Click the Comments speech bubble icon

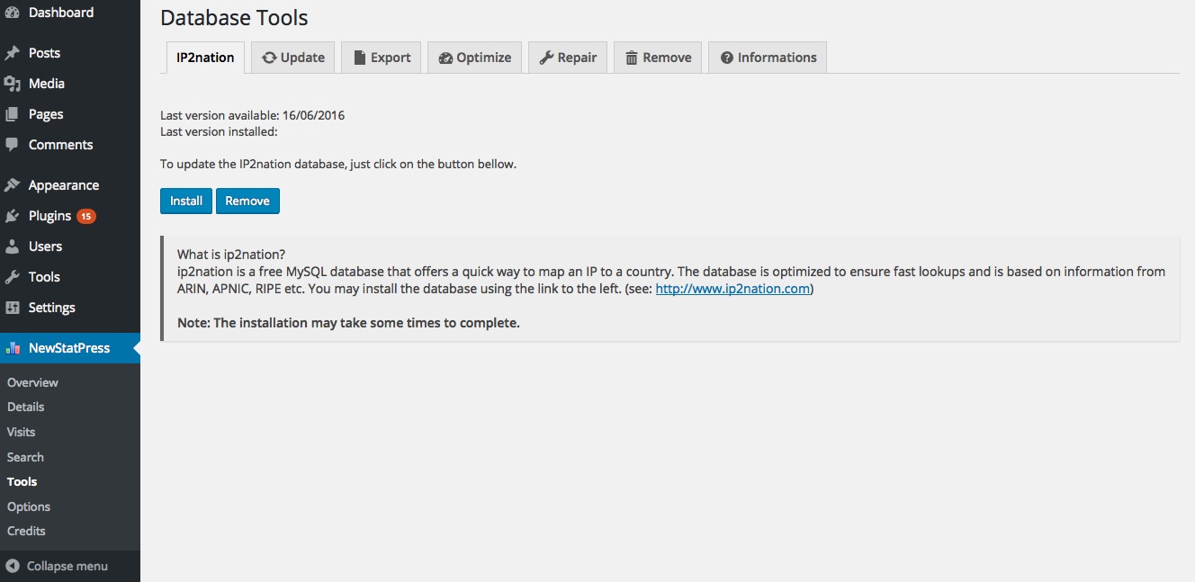coord(13,145)
